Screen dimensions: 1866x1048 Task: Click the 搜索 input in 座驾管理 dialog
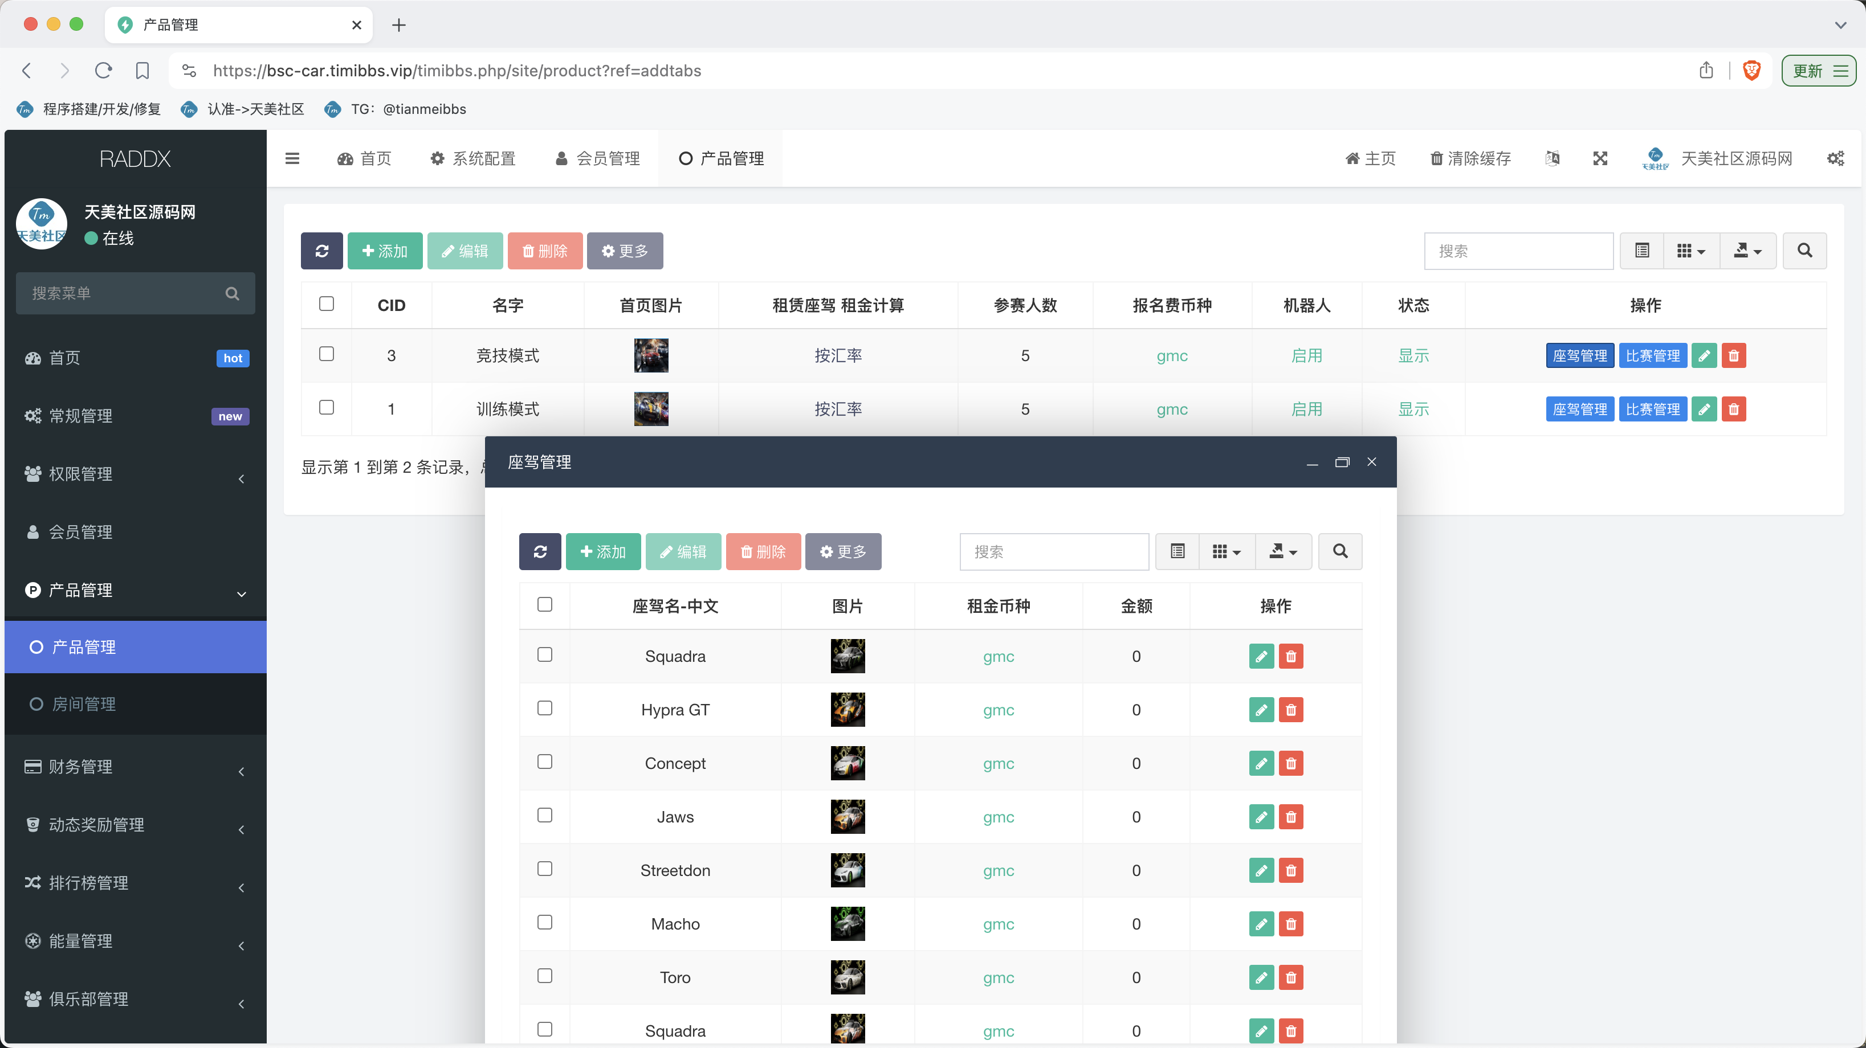[x=1054, y=551]
